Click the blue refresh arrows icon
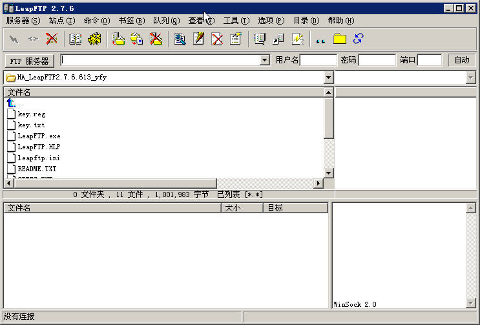 click(x=358, y=39)
